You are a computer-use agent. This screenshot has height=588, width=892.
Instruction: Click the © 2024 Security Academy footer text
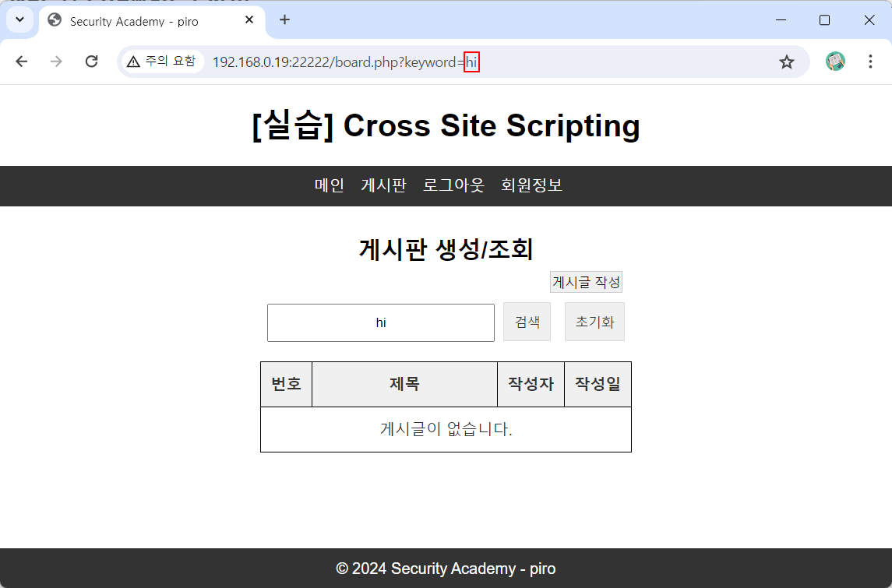coord(446,569)
